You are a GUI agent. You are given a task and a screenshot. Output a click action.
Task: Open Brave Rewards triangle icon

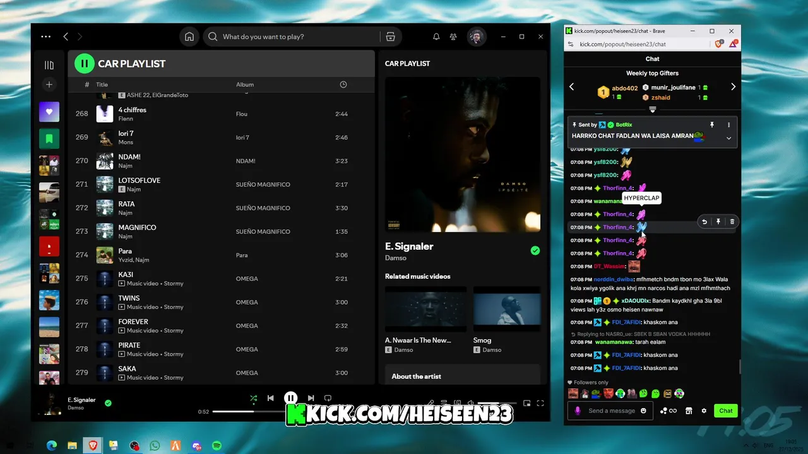pyautogui.click(x=734, y=44)
